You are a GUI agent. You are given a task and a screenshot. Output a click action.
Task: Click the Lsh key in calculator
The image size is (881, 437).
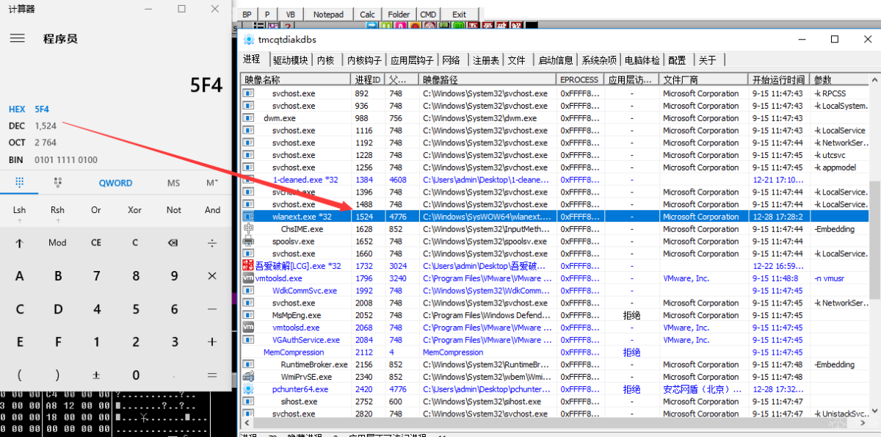tap(19, 210)
